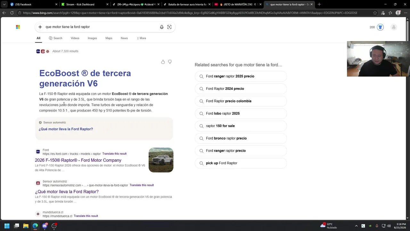
Task: Add this page to favorites
Action: point(375,13)
